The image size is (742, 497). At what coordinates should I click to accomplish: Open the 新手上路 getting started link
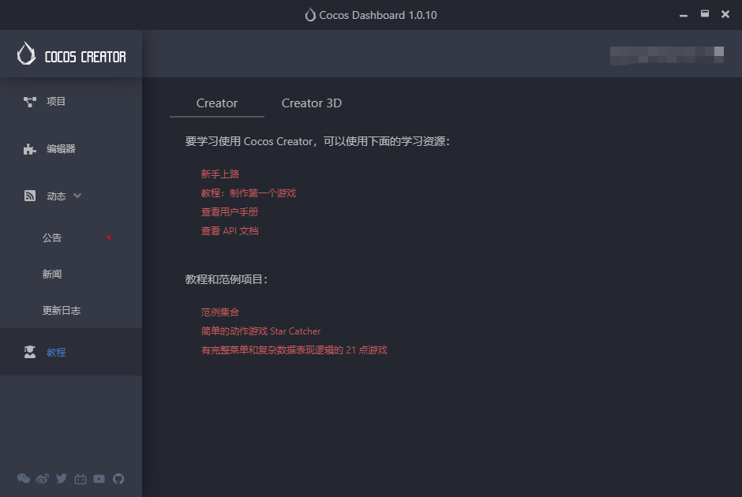[220, 174]
